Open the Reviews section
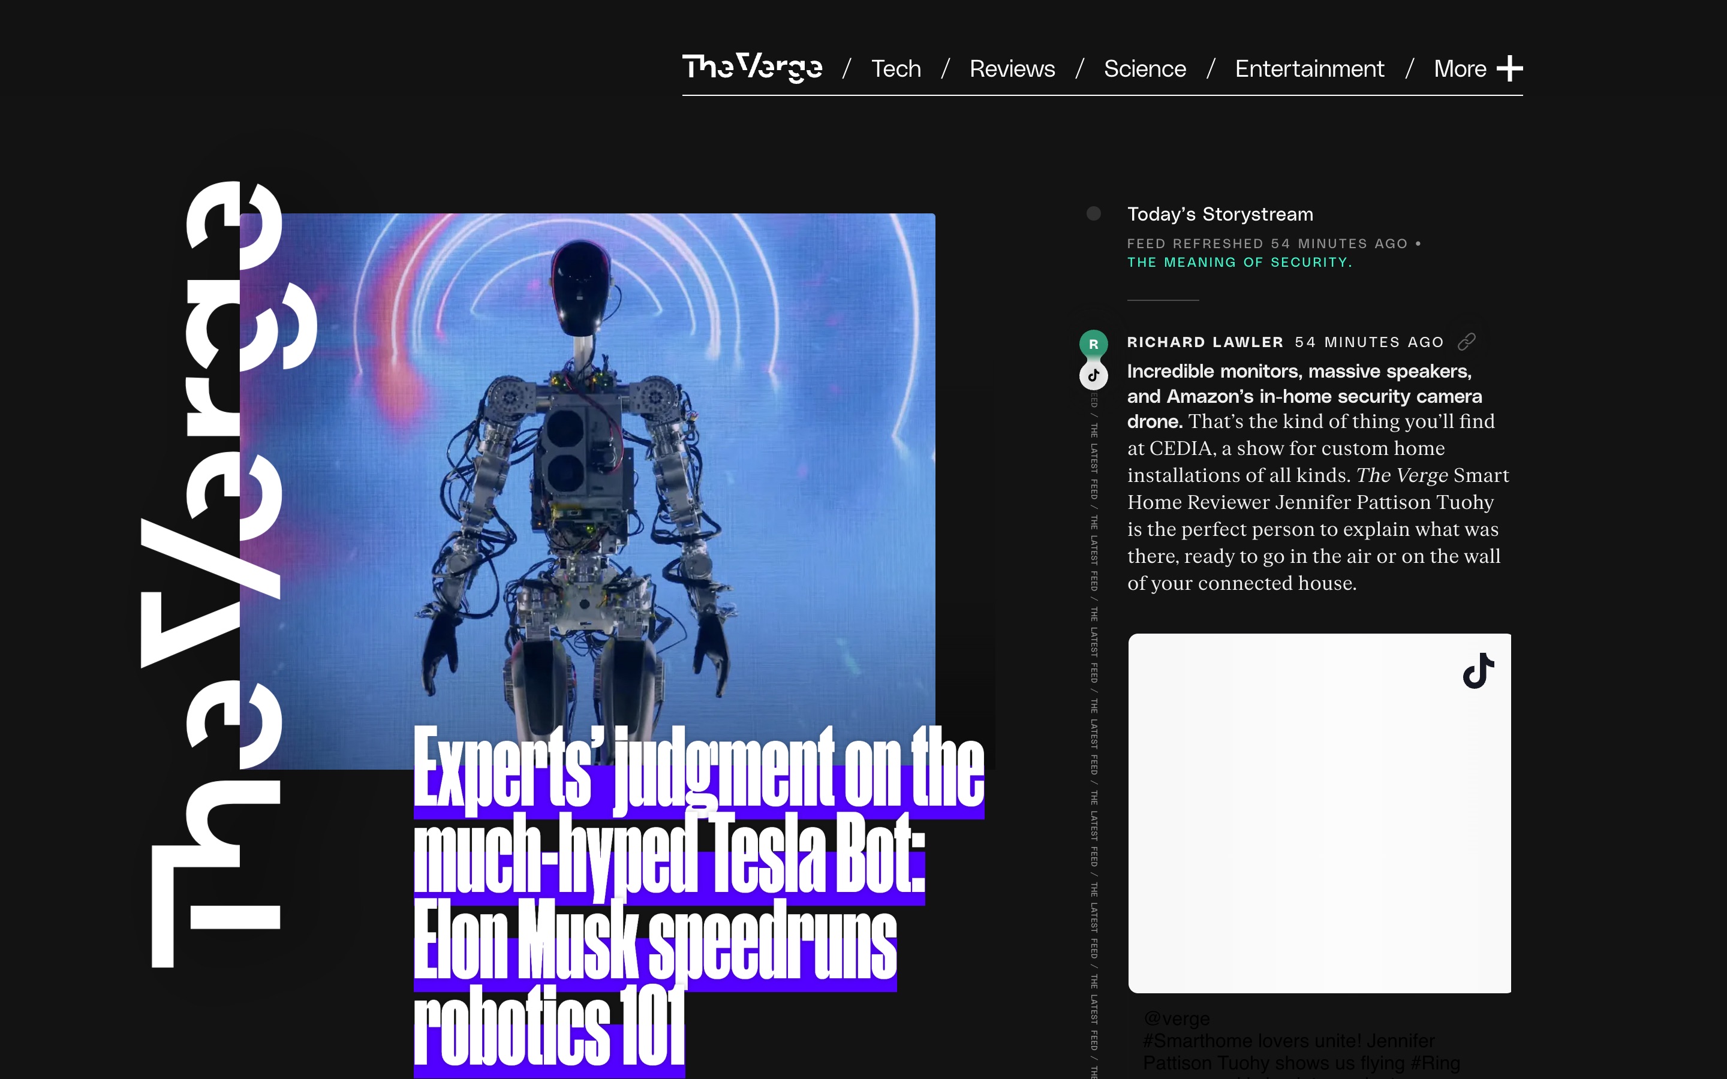The image size is (1727, 1079). click(1012, 68)
